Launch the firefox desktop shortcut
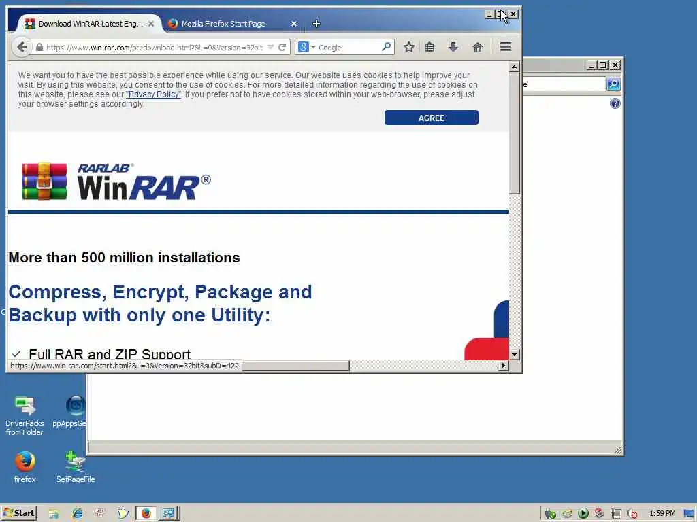The image size is (697, 522). 25,467
